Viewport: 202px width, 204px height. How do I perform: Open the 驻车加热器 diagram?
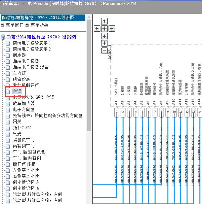point(24,104)
